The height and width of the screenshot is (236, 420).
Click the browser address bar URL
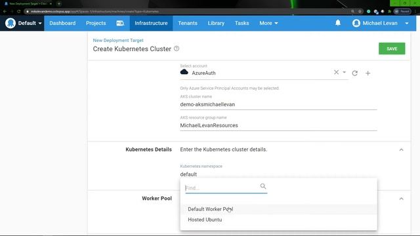[94, 12]
